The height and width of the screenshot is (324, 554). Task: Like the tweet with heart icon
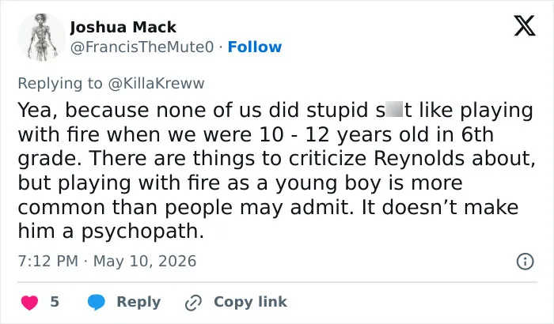click(x=30, y=302)
